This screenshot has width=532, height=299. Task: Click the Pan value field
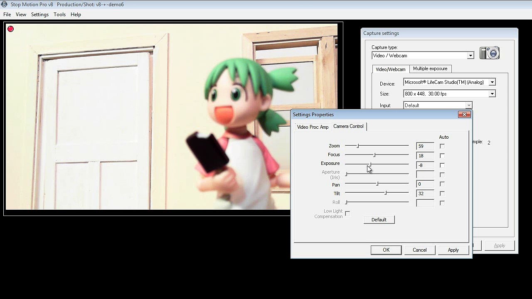click(425, 184)
